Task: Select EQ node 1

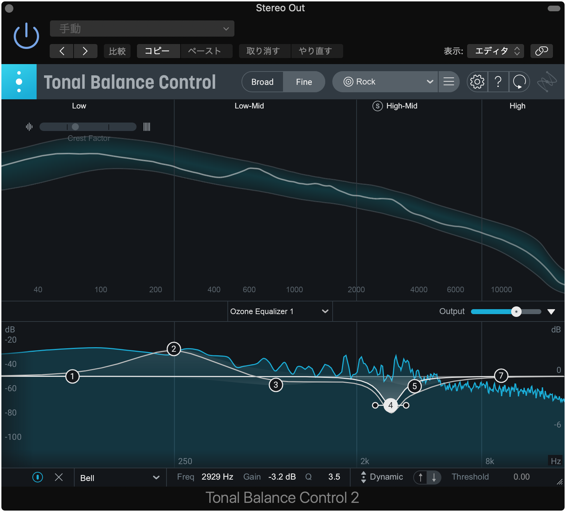Action: (x=73, y=376)
